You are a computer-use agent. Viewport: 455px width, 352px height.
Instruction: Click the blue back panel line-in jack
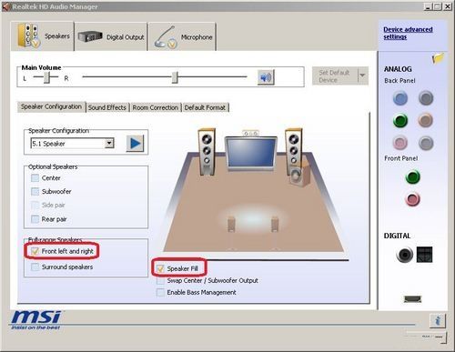click(400, 98)
